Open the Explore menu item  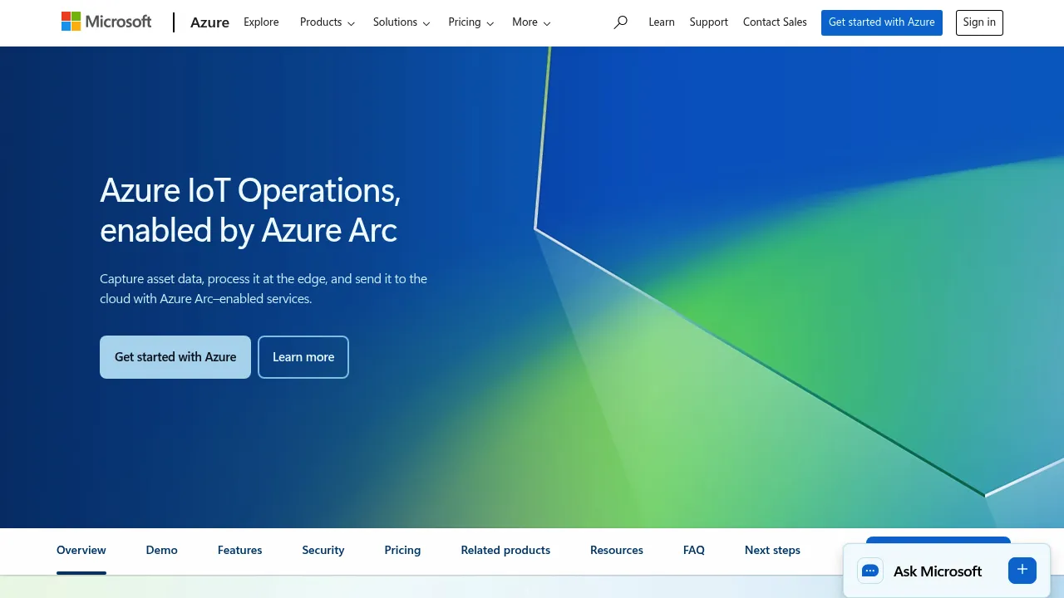pyautogui.click(x=261, y=22)
